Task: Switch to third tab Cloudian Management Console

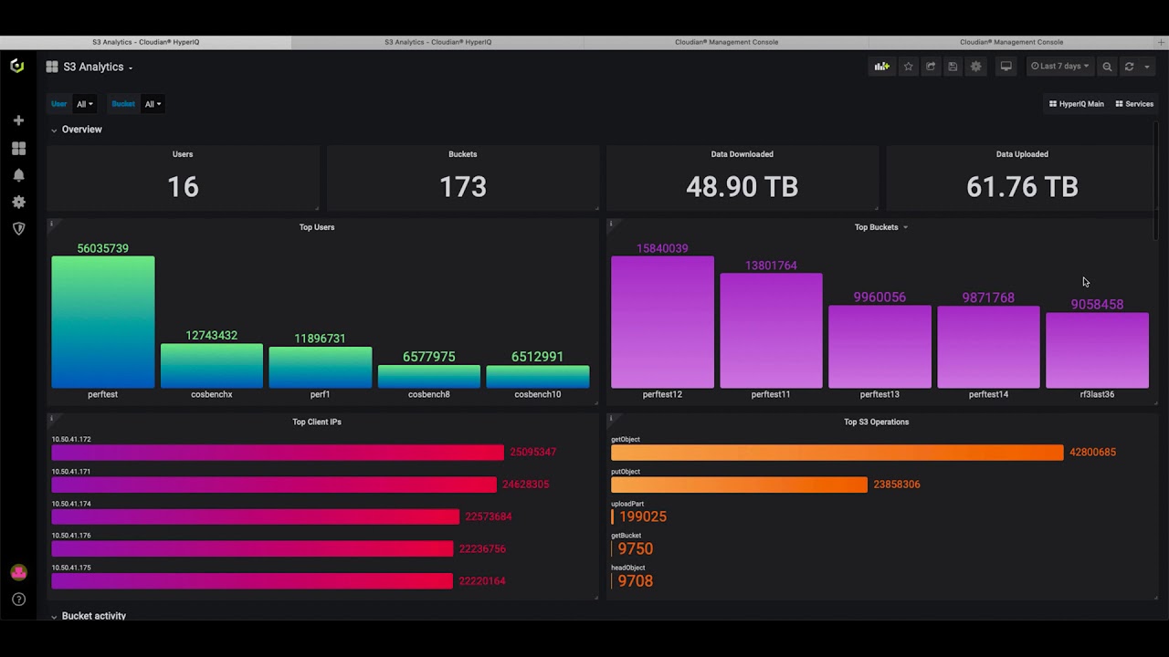Action: (726, 42)
